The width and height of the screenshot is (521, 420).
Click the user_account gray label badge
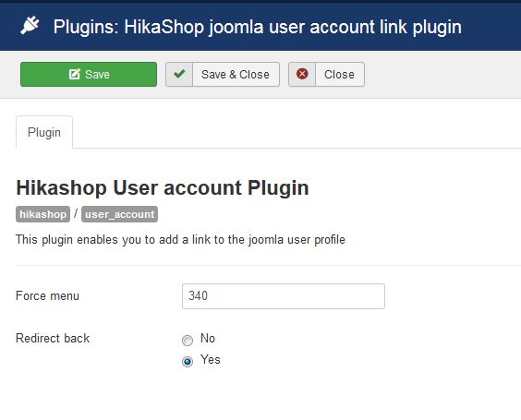tap(119, 214)
